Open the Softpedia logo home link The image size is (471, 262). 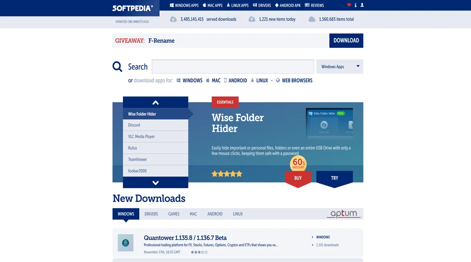pos(132,8)
